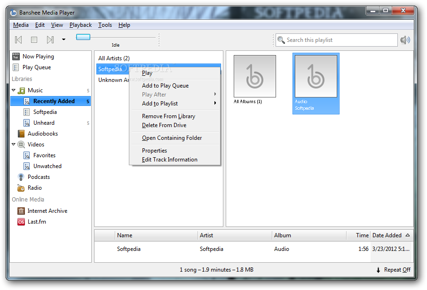Expand the Add to Playlist submenu
This screenshot has height=290, width=427.
pos(175,104)
